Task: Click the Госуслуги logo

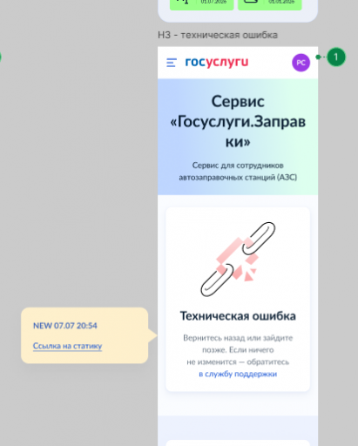Action: click(217, 62)
